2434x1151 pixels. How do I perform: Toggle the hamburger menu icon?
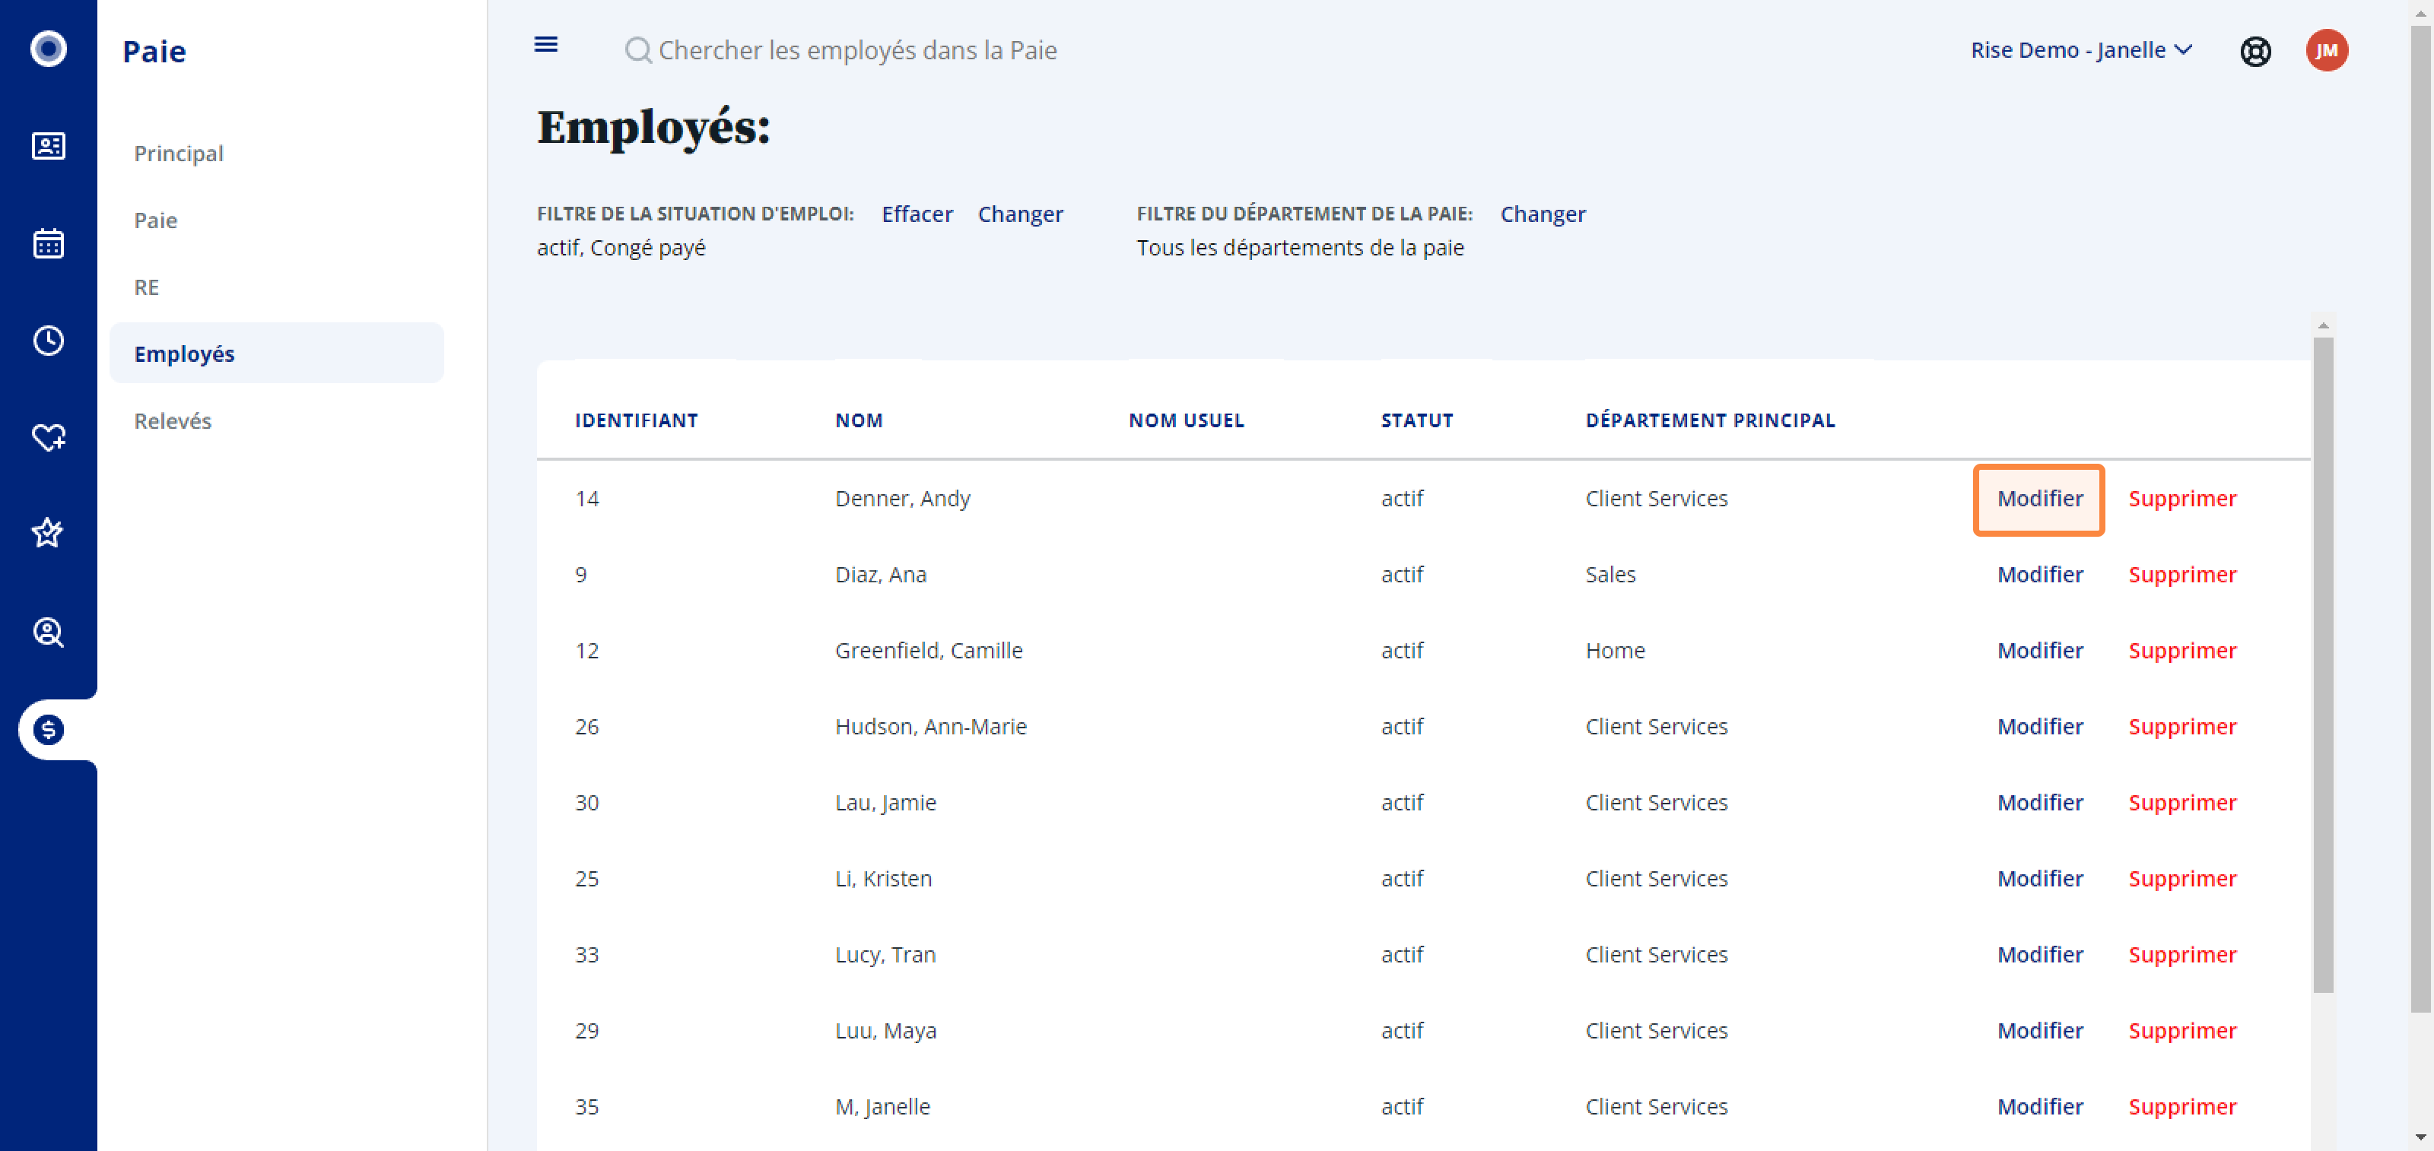point(546,44)
